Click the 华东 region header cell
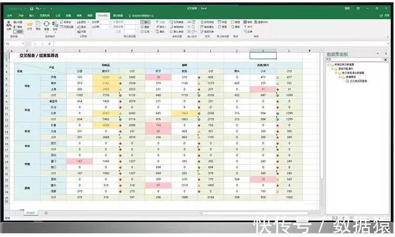 [x=27, y=86]
